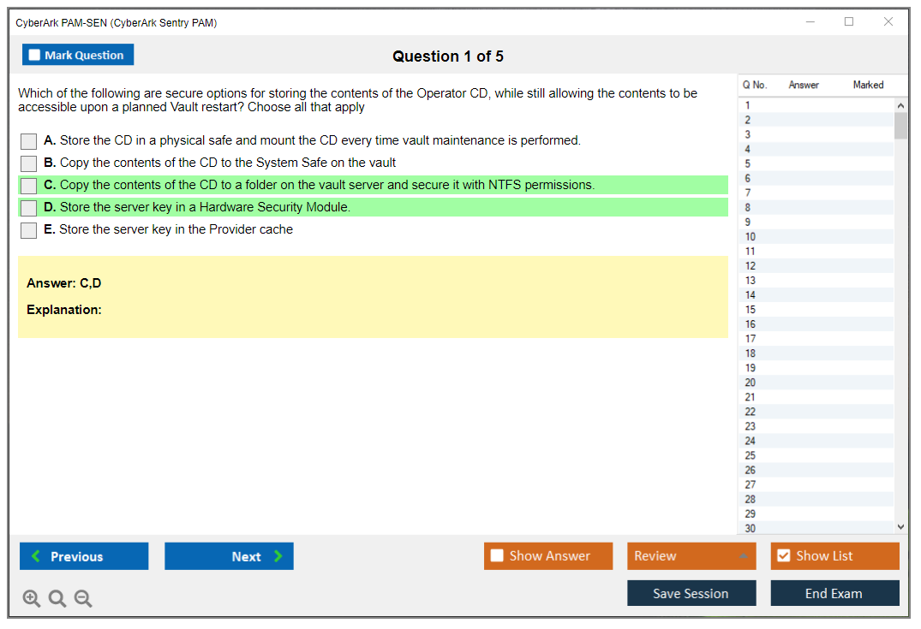Check answer option A checkbox

(28, 141)
